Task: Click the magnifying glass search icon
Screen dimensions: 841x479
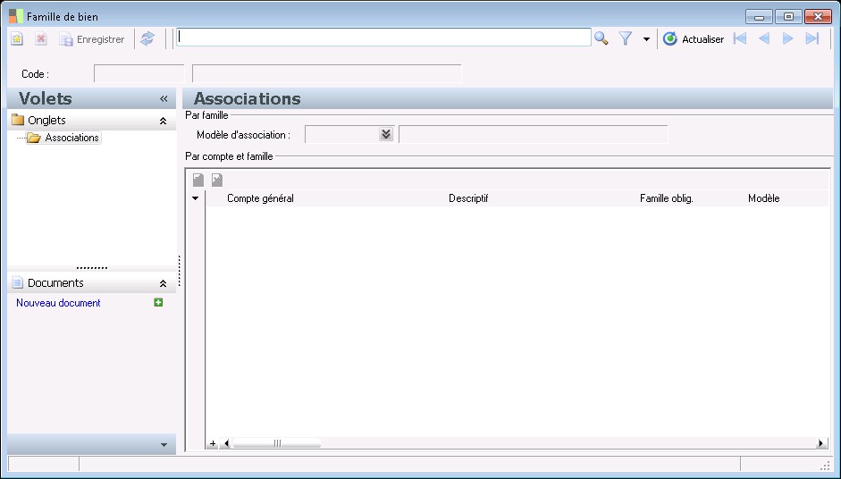Action: tap(601, 38)
